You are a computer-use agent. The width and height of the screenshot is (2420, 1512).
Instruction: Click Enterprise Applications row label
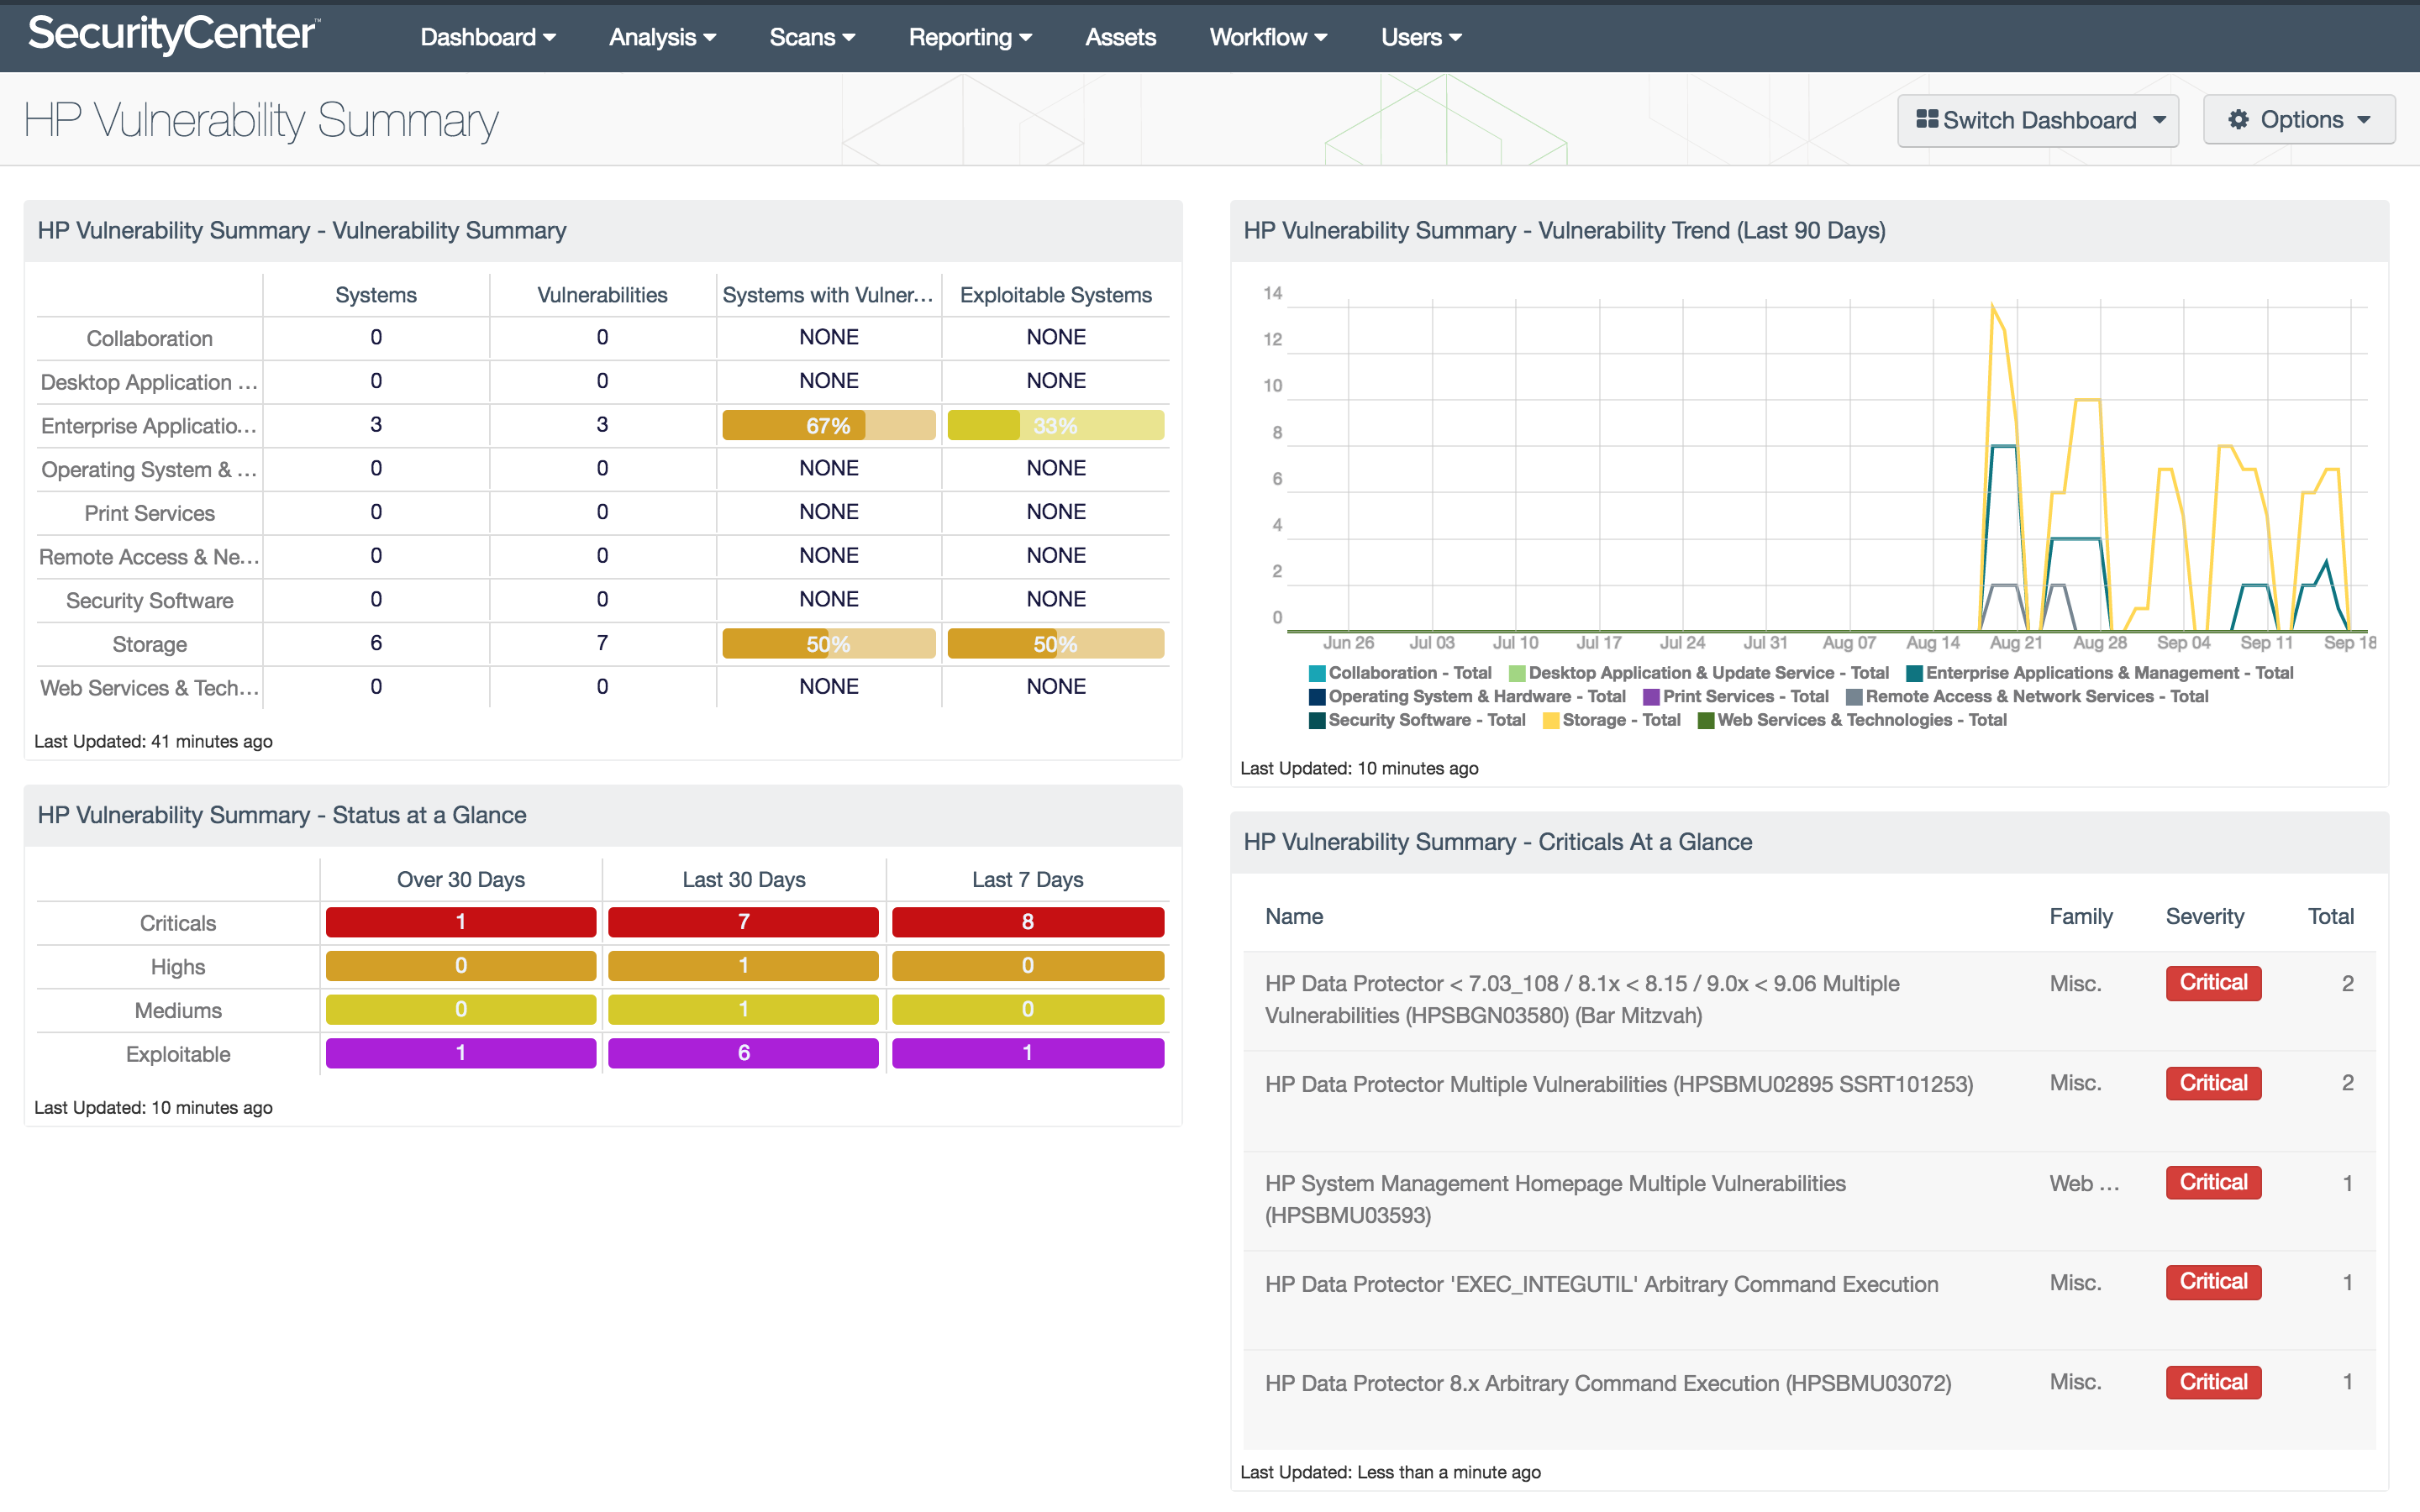pyautogui.click(x=149, y=426)
